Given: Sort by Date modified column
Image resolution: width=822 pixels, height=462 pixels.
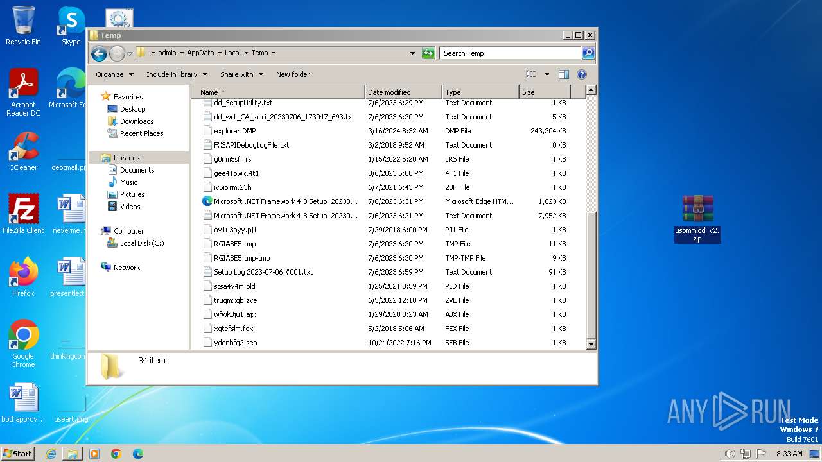Looking at the screenshot, I should tap(403, 92).
